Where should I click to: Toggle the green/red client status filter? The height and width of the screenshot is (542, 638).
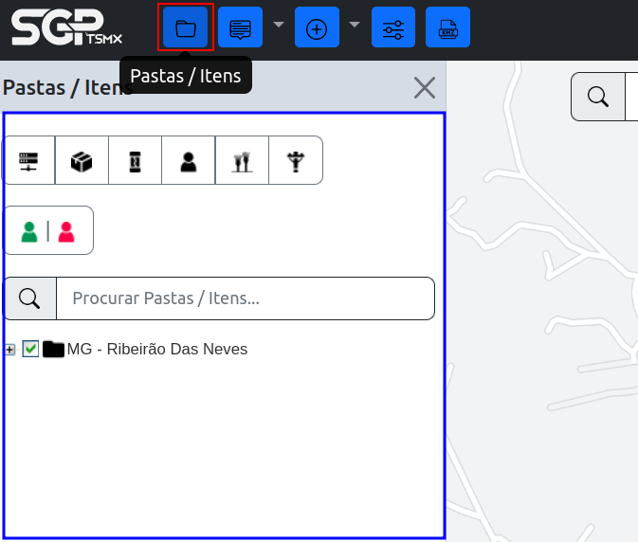click(x=48, y=230)
